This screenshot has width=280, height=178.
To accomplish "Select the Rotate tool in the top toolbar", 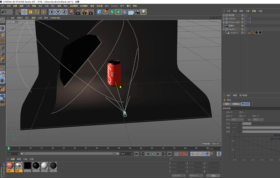I will click(x=37, y=12).
